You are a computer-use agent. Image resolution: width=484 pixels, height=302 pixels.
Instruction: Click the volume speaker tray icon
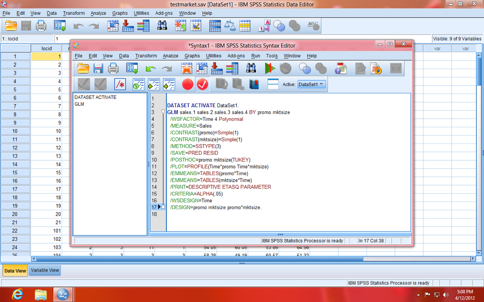click(445, 294)
